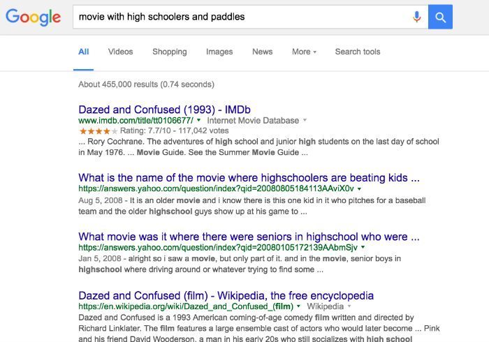This screenshot has height=342, width=489.
Task: Click the 'About 455,000 results' text
Action: coord(146,84)
